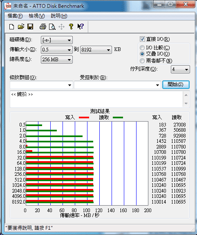The width and height of the screenshot is (197, 235).
Task: Open Print Preview toolbar icon
Action: pyautogui.click(x=52, y=27)
